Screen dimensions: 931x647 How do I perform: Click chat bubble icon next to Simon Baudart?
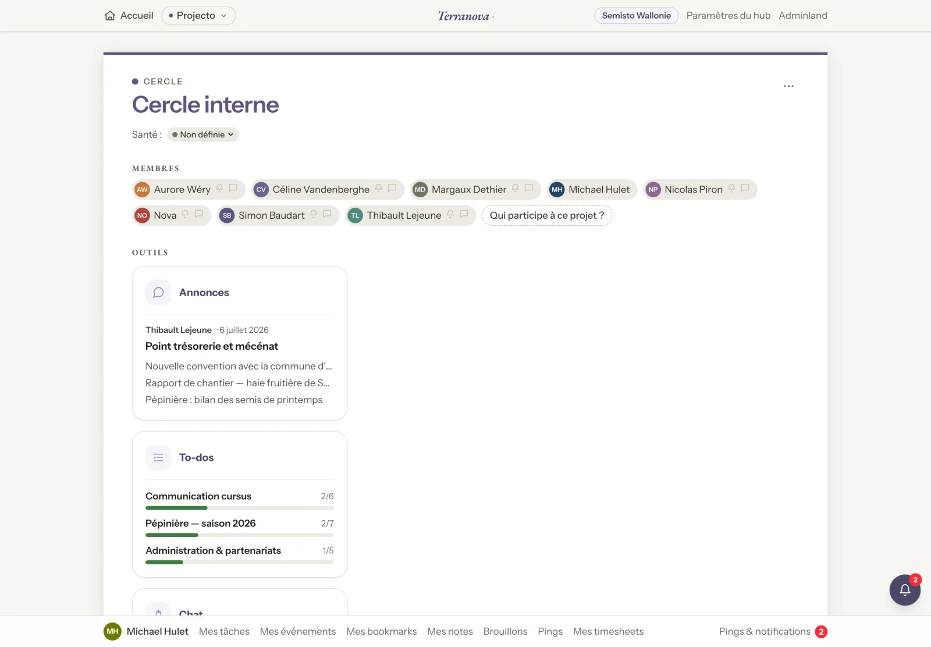327,214
